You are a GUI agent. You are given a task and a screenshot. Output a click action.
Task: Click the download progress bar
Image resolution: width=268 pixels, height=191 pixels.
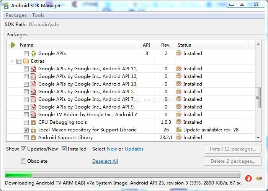point(123,175)
